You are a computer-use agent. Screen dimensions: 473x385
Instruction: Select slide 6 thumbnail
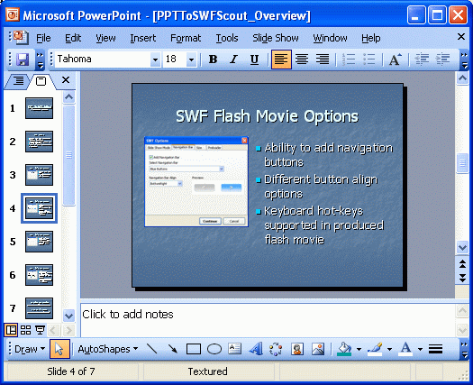[39, 275]
